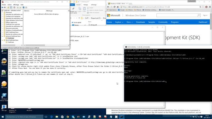Expand the Personnes autorisées tree node

click(x=2, y=28)
